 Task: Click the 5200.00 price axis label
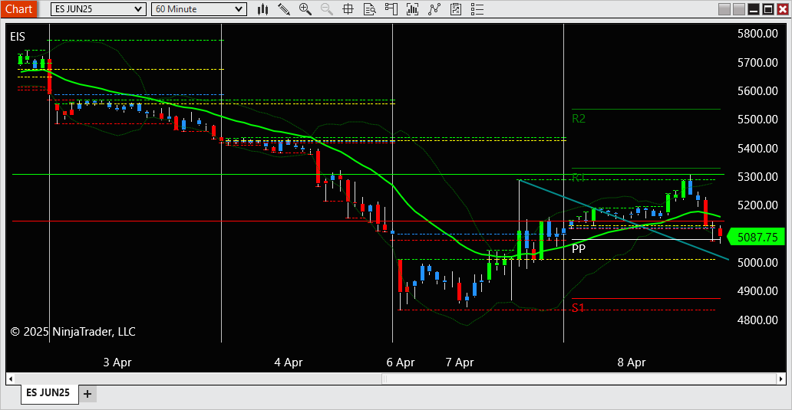click(x=757, y=205)
